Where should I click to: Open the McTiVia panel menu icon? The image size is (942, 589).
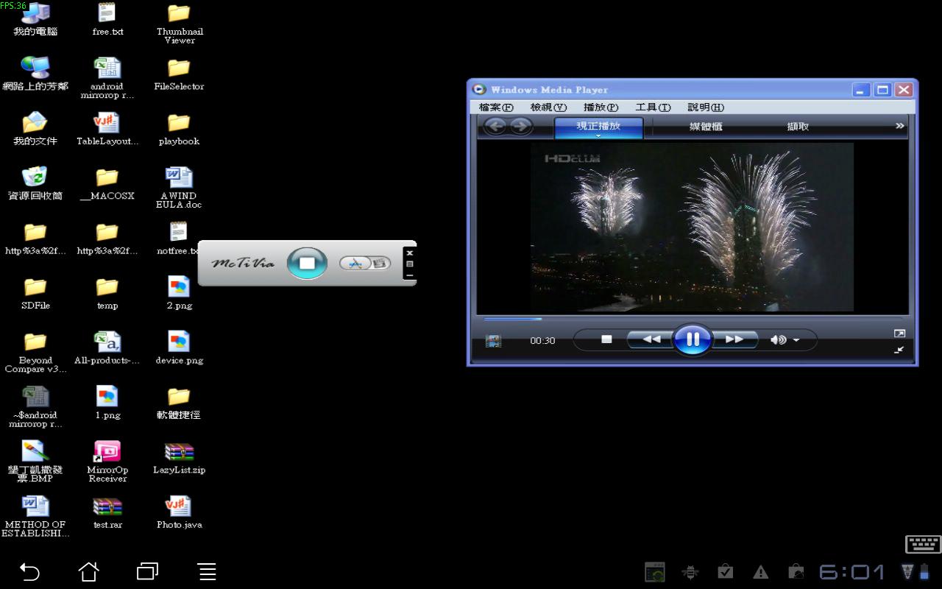(410, 264)
